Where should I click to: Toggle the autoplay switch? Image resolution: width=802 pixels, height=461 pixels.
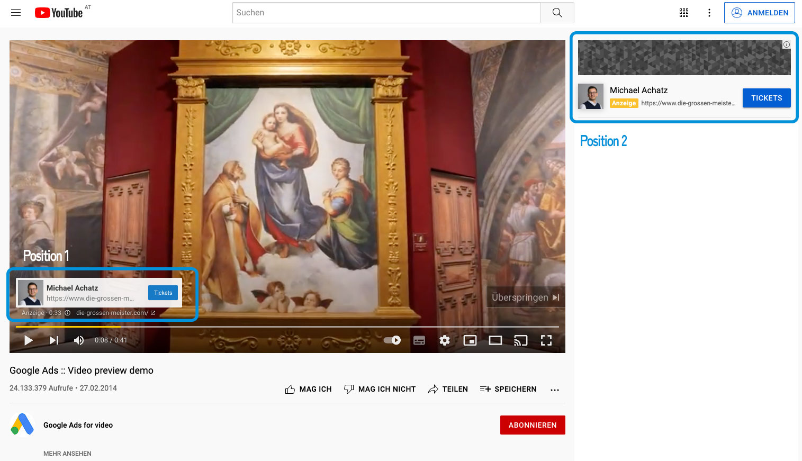click(392, 340)
